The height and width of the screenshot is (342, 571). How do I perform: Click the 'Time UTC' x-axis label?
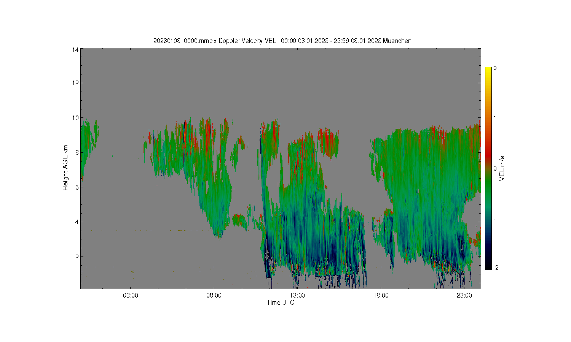coord(281,302)
